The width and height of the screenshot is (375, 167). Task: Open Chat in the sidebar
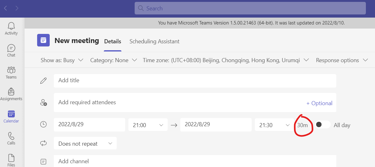pyautogui.click(x=11, y=51)
